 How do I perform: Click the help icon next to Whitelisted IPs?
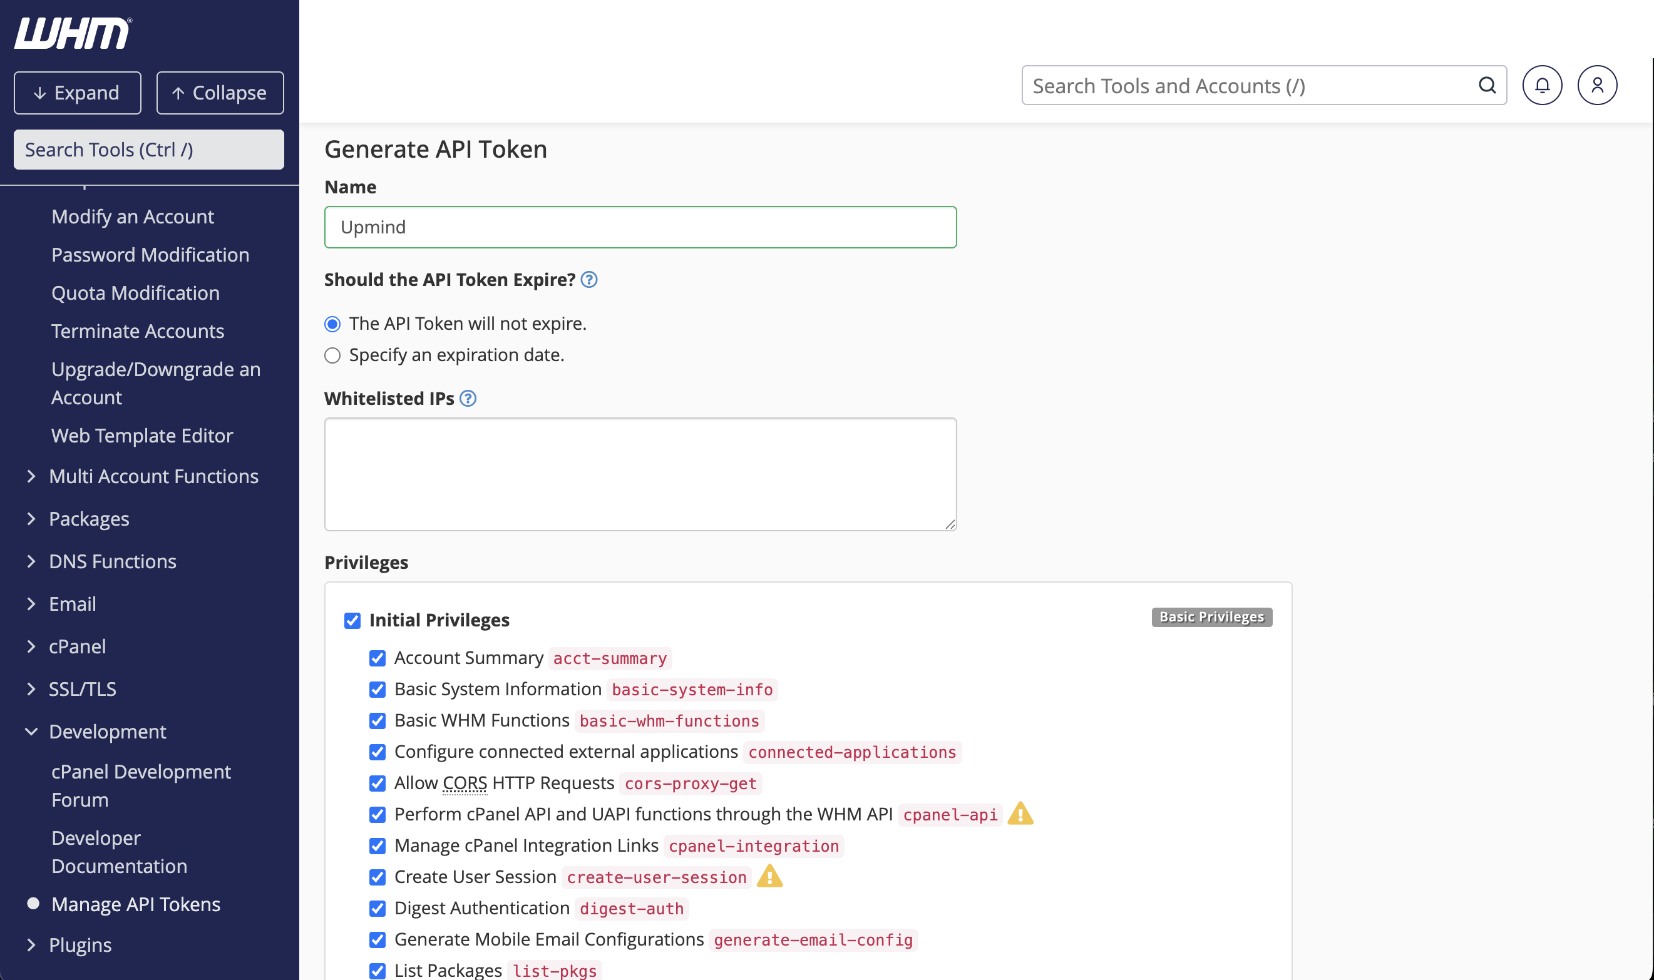tap(468, 398)
